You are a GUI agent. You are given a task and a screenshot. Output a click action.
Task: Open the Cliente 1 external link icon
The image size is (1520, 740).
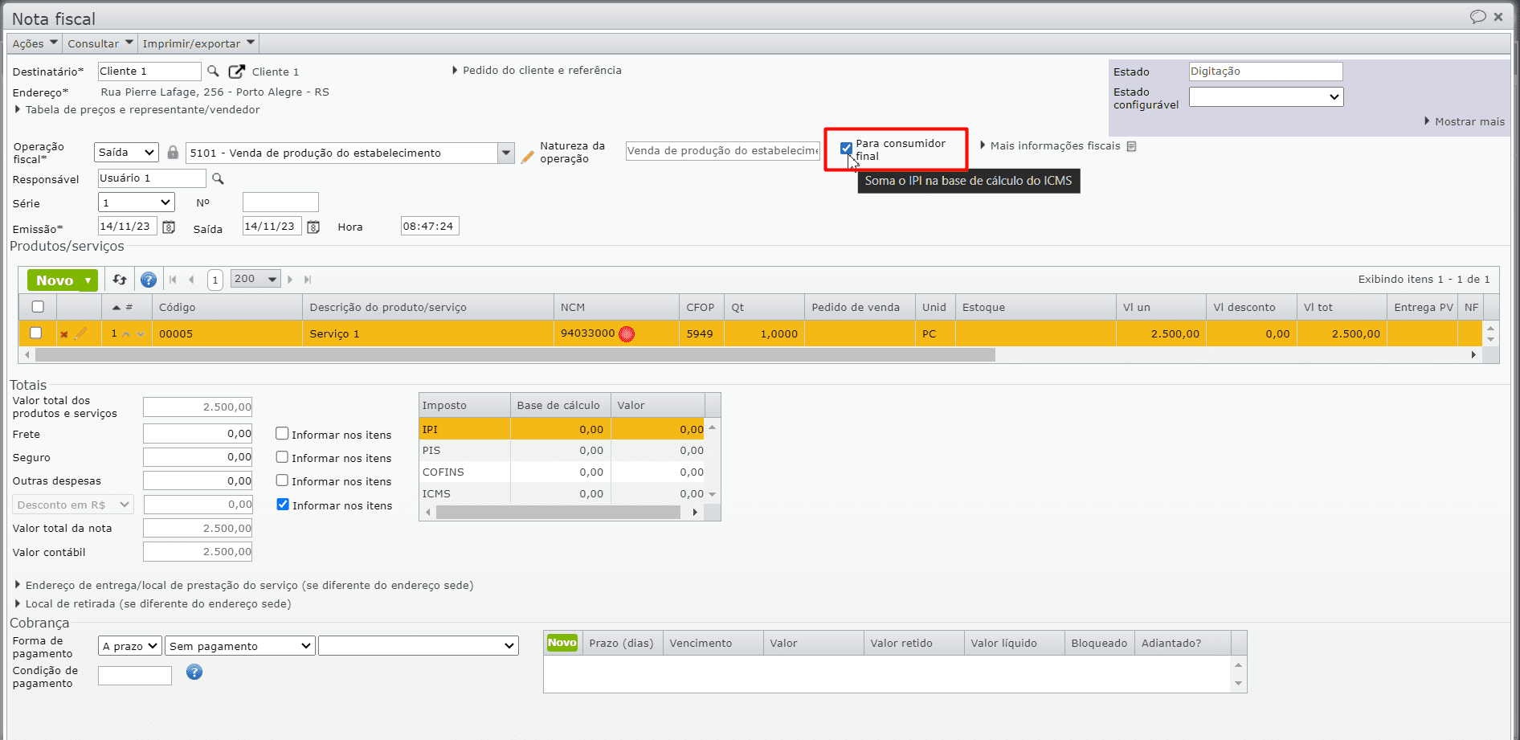[x=236, y=72]
